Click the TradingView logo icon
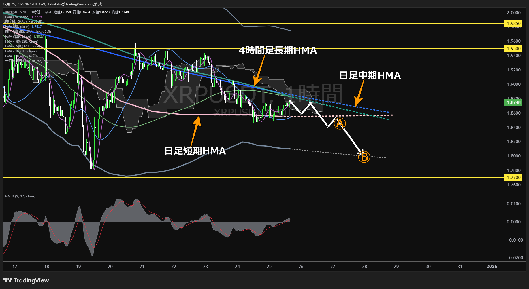529x289 pixels. (7, 280)
